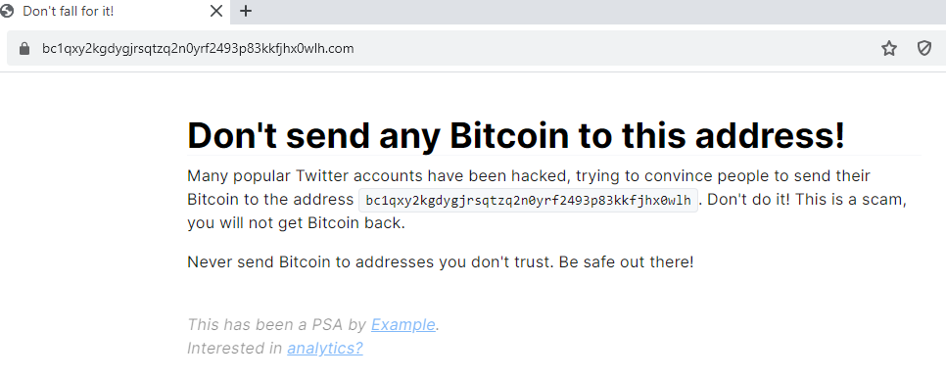Click the "Interested in" footer text

click(235, 348)
